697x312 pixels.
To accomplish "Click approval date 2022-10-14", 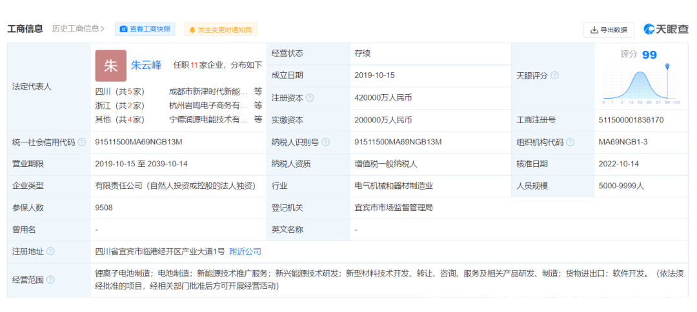I will [x=619, y=164].
